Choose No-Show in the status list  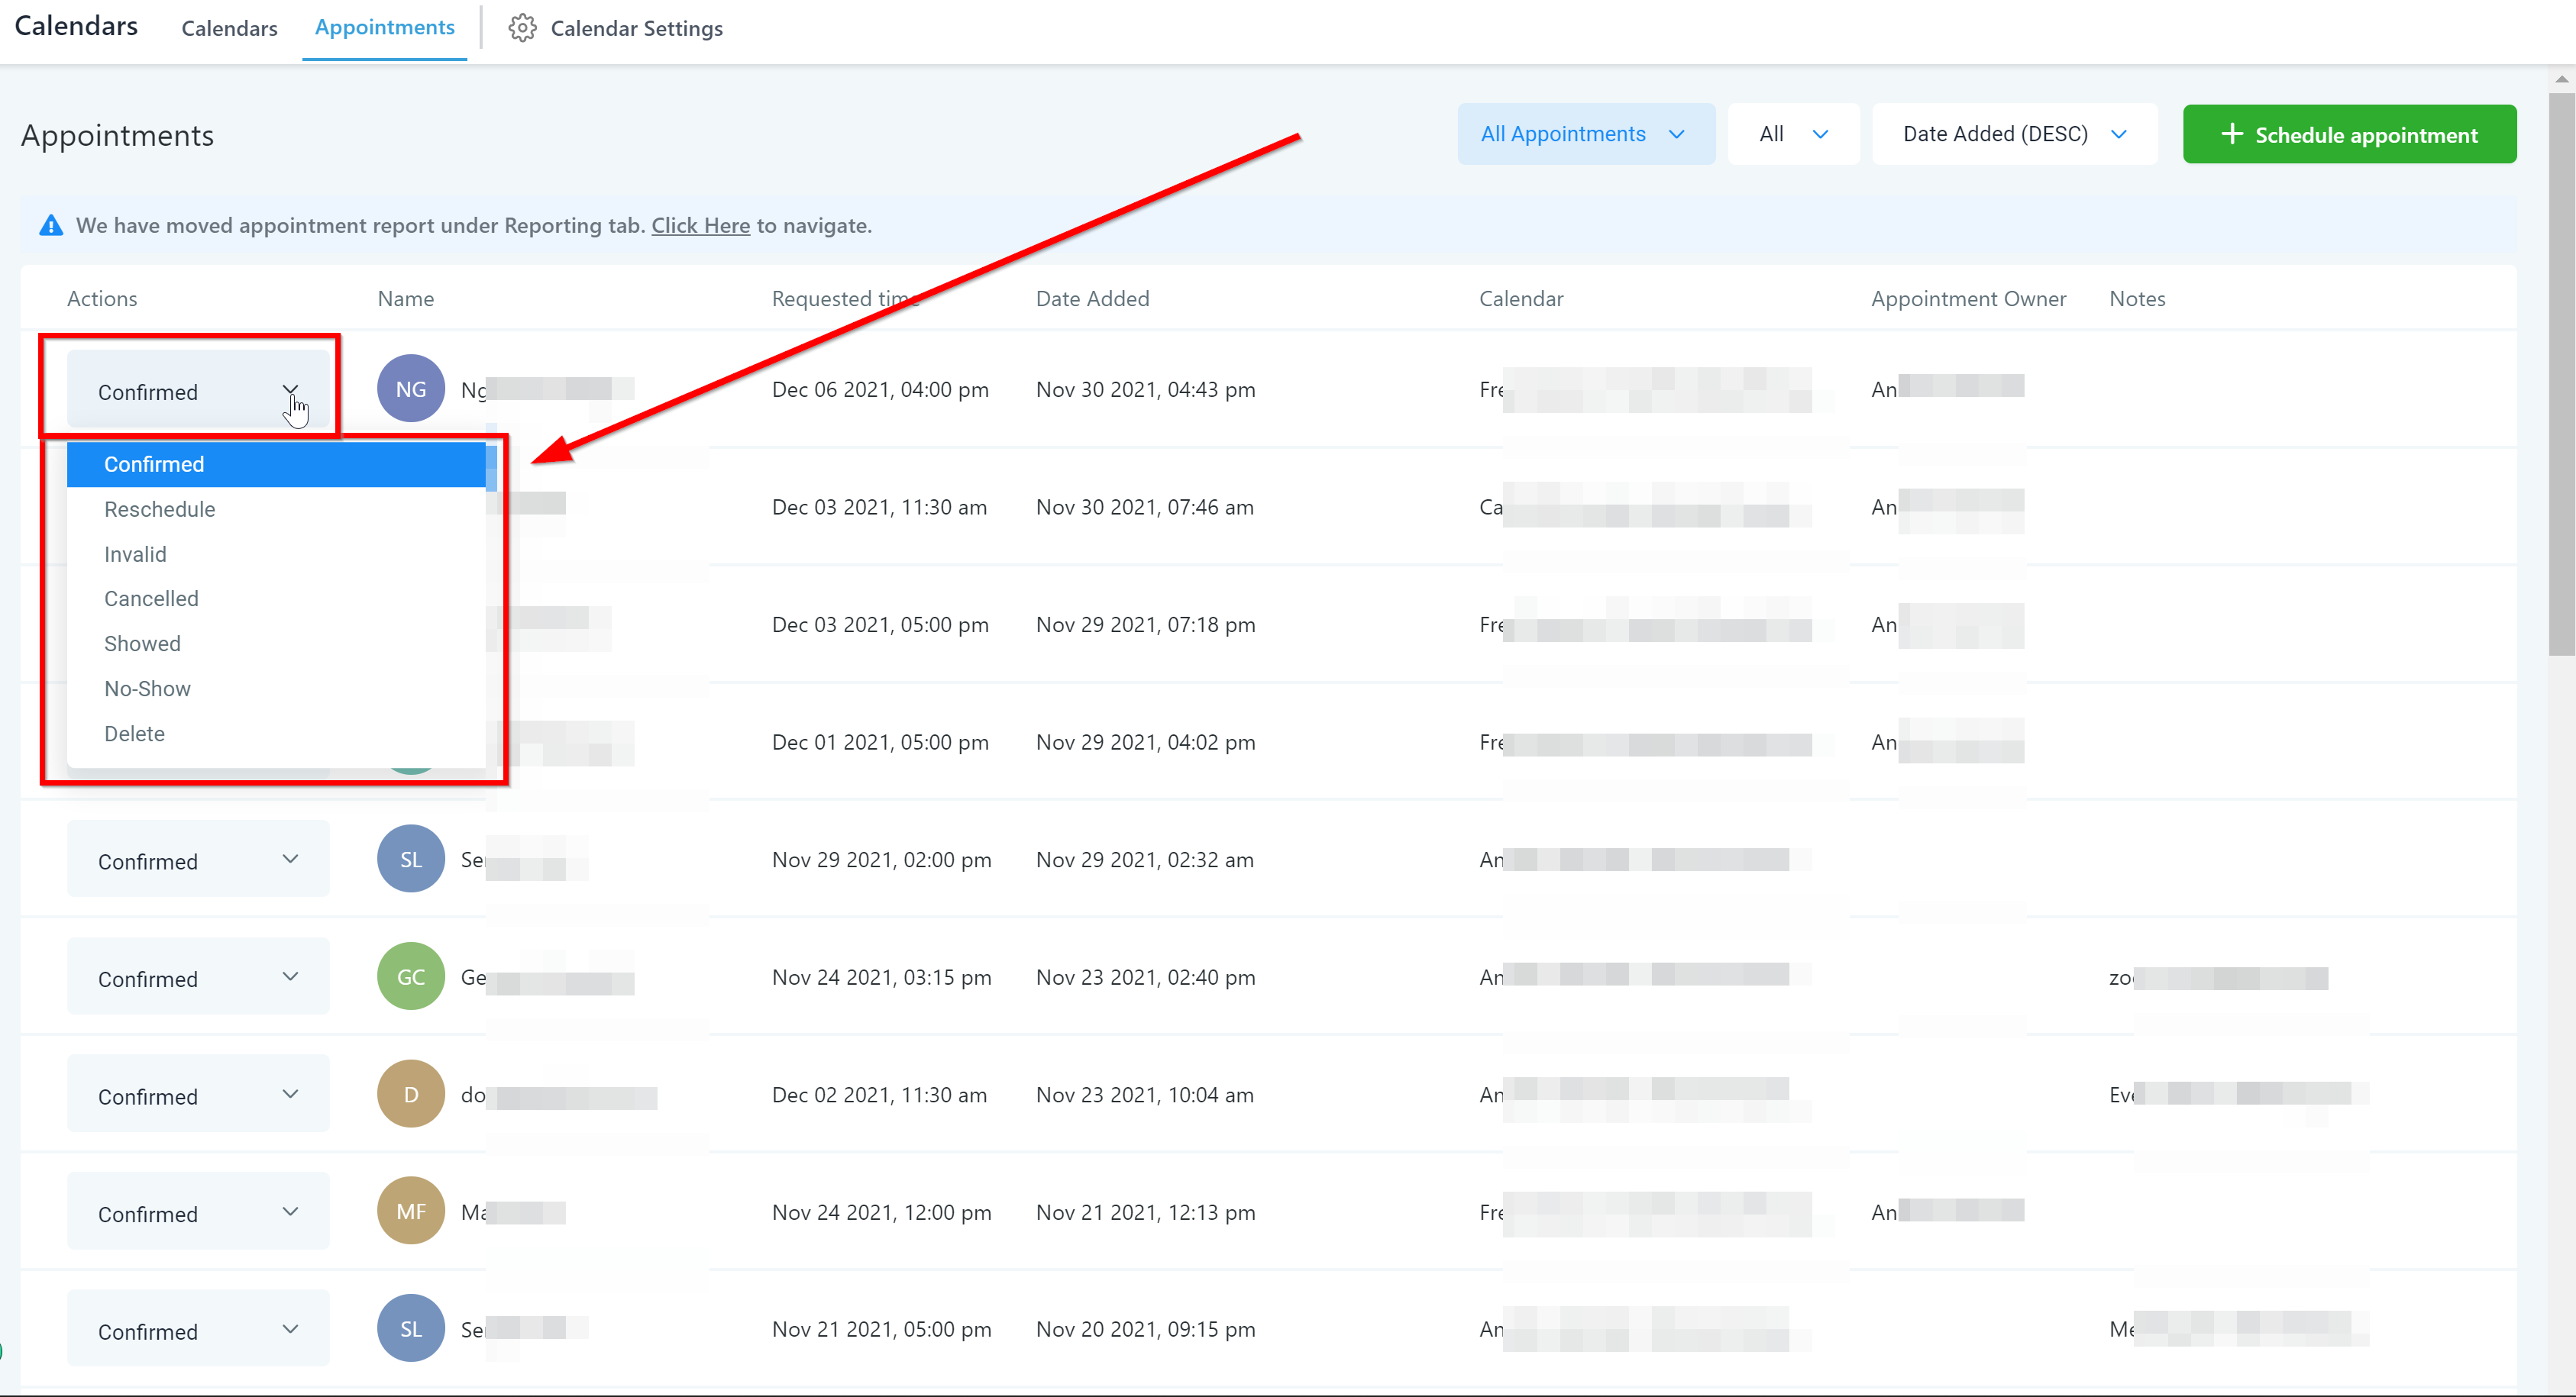pos(147,689)
